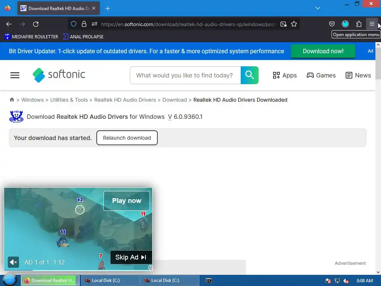The image size is (381, 286).
Task: Open Realtek HD Audio Drivers breadcrumb
Action: pyautogui.click(x=125, y=100)
